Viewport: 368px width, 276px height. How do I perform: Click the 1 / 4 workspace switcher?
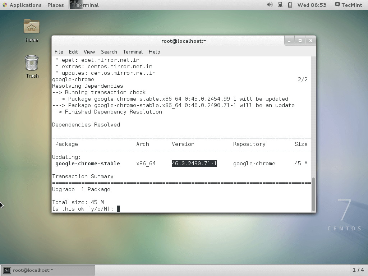point(358,270)
